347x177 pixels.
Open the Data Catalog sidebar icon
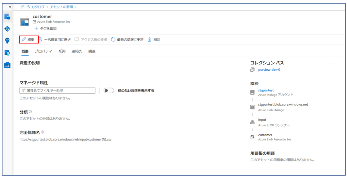pos(7,16)
